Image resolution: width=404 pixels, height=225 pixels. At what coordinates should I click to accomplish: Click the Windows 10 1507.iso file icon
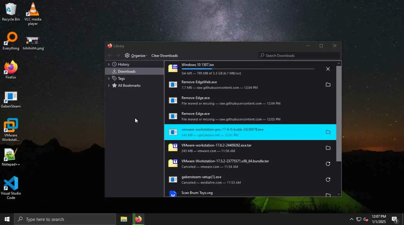(x=173, y=69)
